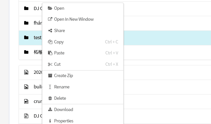This screenshot has height=124, width=211.
Task: Click the Share icon in menu
Action: pyautogui.click(x=50, y=31)
